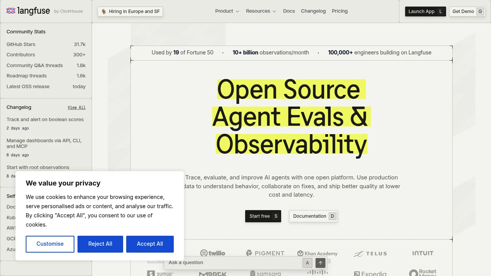The image size is (491, 276).
Task: Open GitHub Stars stat row
Action: pos(46,44)
